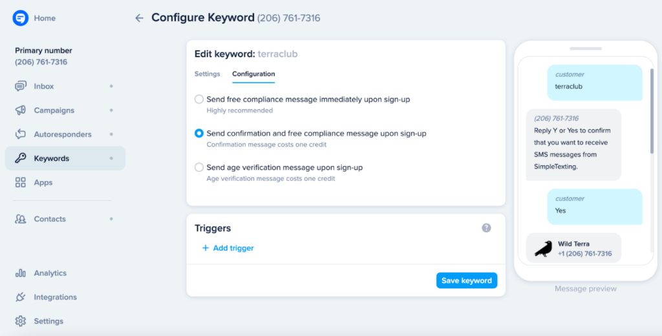Select confirmation and free compliance message option
Image resolution: width=662 pixels, height=336 pixels.
(199, 133)
